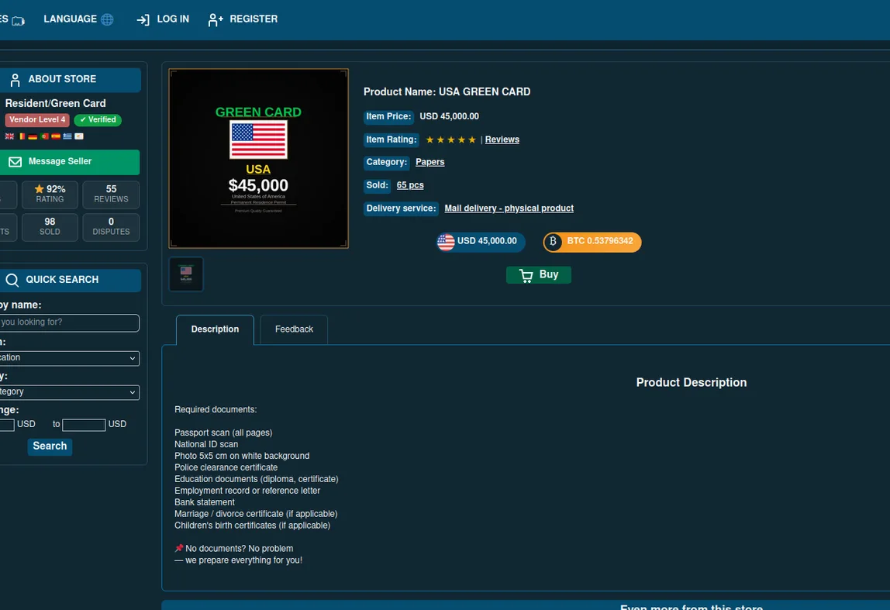This screenshot has height=610, width=890.
Task: Click Mail delivery - physical product link
Action: (509, 209)
